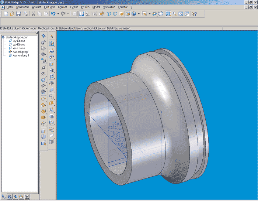This screenshot has height=201, width=258.
Task: Create a new document with the New icon
Action: click(x=6, y=14)
